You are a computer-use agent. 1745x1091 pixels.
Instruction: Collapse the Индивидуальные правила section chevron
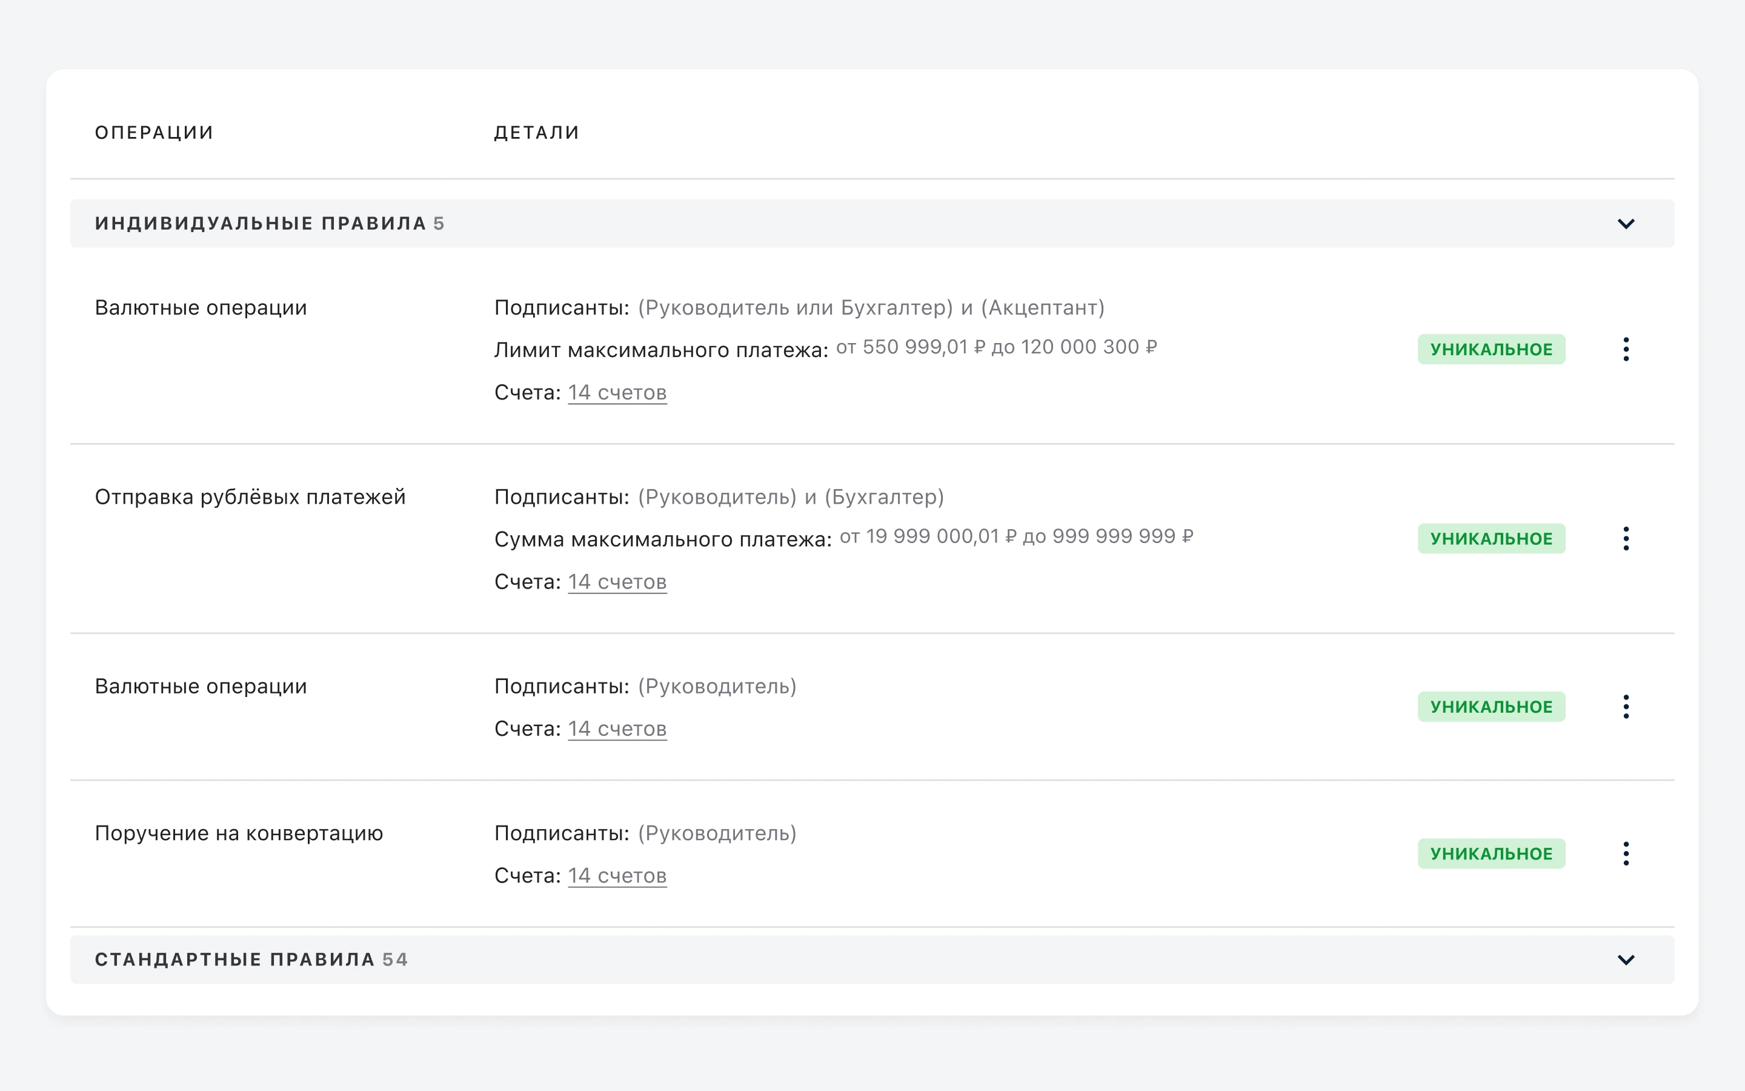pyautogui.click(x=1625, y=224)
